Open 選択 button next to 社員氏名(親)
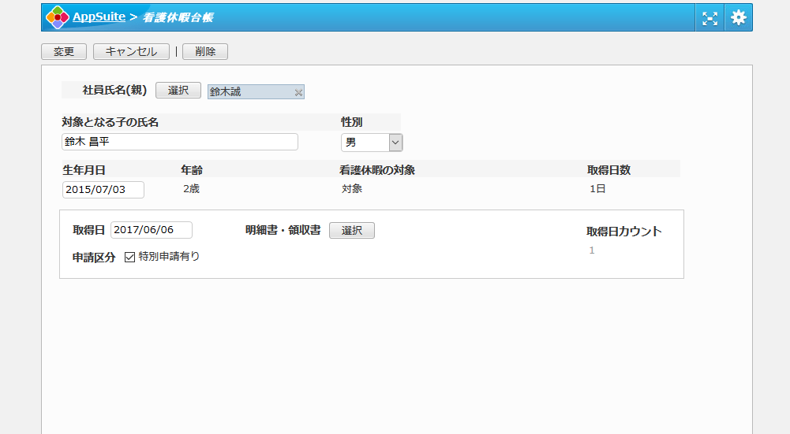 (178, 91)
